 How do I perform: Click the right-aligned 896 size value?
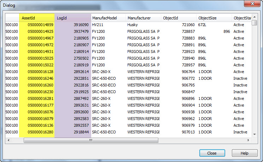(227, 31)
